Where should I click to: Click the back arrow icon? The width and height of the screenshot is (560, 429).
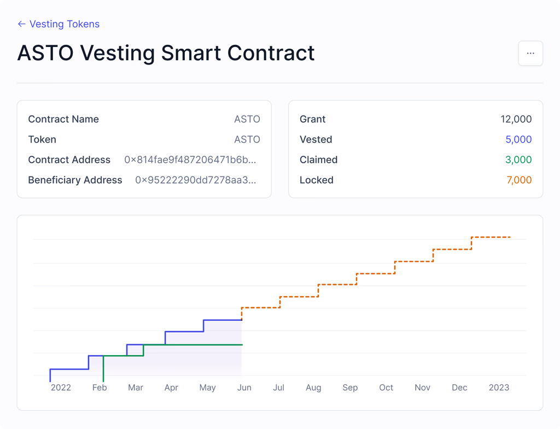tap(21, 24)
